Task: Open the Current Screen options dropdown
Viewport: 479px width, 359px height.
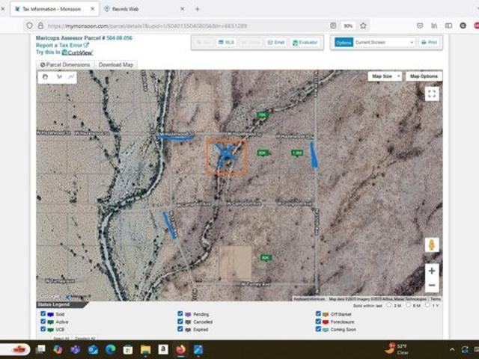Action: (x=384, y=43)
